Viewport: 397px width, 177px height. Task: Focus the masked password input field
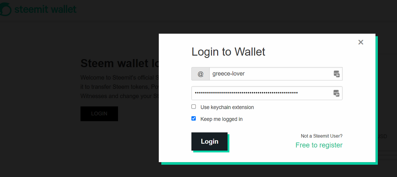pyautogui.click(x=267, y=93)
